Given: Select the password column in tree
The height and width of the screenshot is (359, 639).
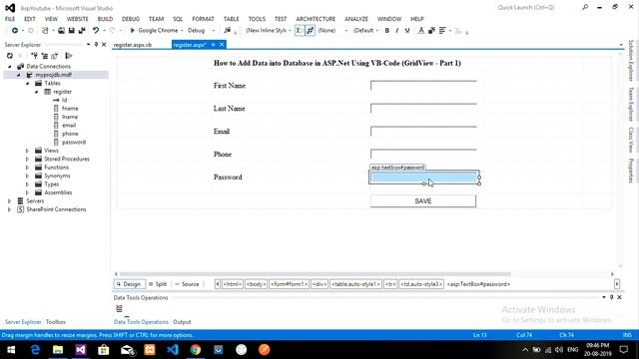Looking at the screenshot, I should click(x=73, y=142).
